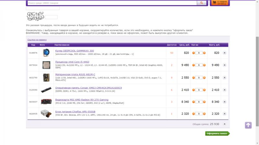
Task: Click the orange search magnifier button
Action: [201, 3]
